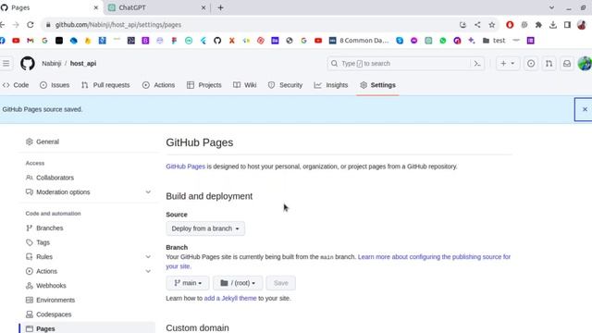Go back in browser history

[x=2, y=25]
